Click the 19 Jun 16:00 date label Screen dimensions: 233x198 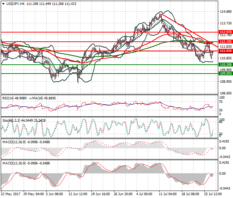(x=101, y=194)
